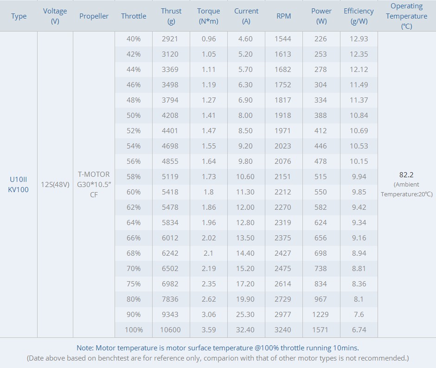Click the Thrust (g) column header
436x368 pixels.
coord(171,16)
